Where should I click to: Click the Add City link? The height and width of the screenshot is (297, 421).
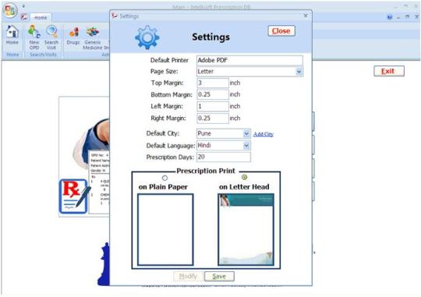(x=264, y=134)
